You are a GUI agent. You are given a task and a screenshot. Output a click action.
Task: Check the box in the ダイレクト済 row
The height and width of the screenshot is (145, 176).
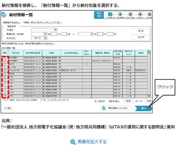5,71
